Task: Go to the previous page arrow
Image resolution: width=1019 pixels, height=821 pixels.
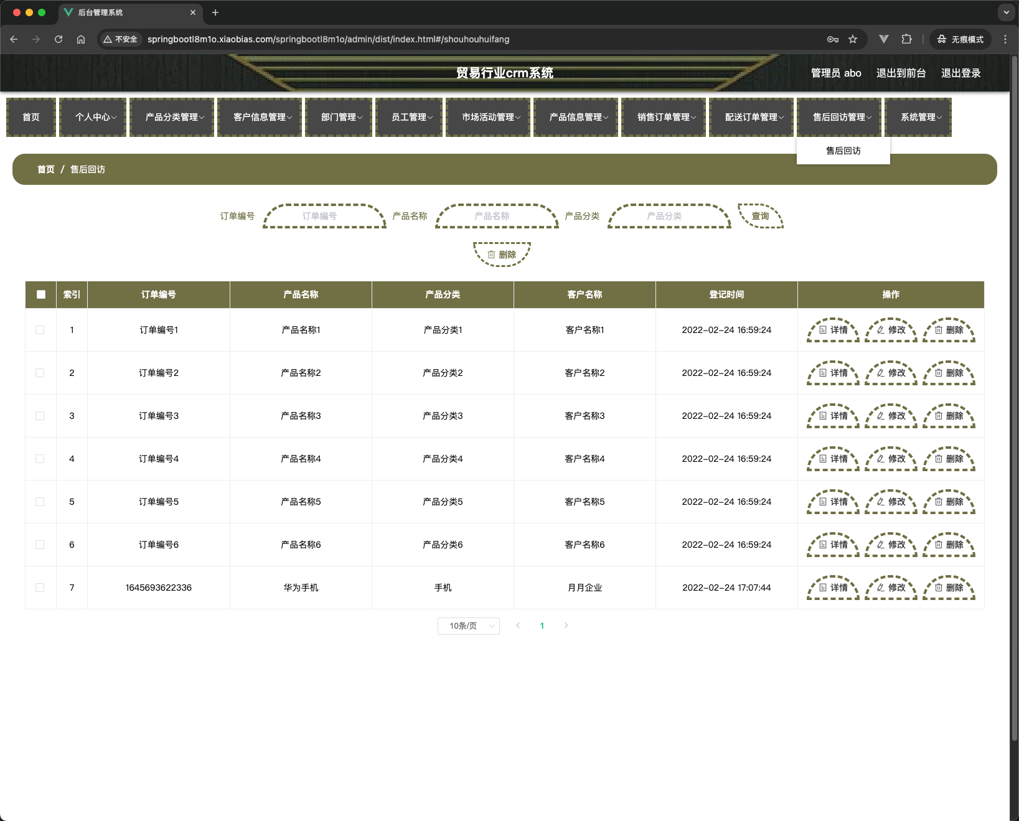Action: [518, 626]
